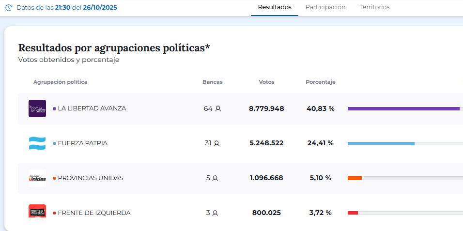Select the LA LIBERTAD AVANZA party name
This screenshot has width=463, height=231.
click(92, 108)
